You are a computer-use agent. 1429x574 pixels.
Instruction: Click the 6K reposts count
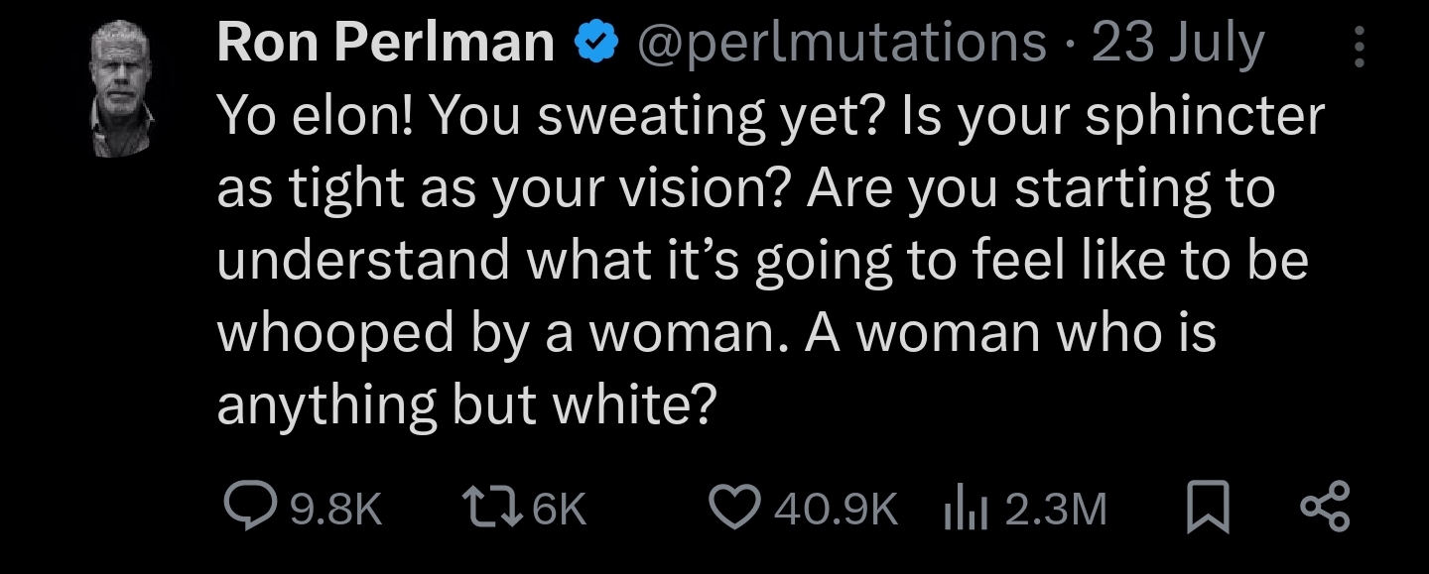point(561,510)
